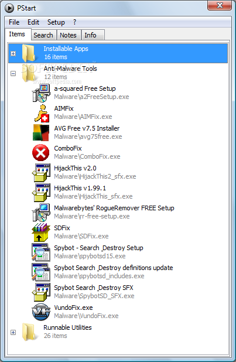Click the path 'Malware\VundoFix.exe'
Image resolution: width=236 pixels, height=362 pixels.
tap(86, 316)
